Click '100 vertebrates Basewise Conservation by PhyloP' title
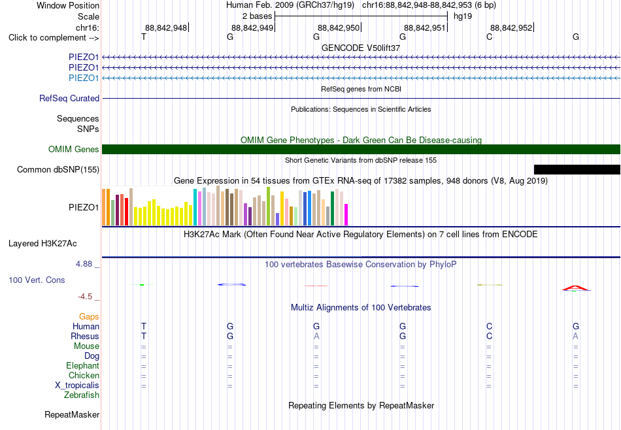 click(361, 265)
